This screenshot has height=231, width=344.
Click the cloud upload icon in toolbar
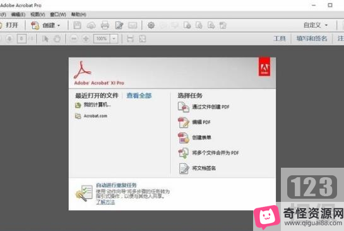[x=91, y=25]
